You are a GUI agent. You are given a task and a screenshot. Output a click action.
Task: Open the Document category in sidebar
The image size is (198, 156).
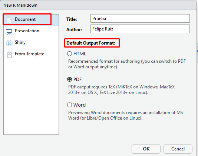[31, 20]
